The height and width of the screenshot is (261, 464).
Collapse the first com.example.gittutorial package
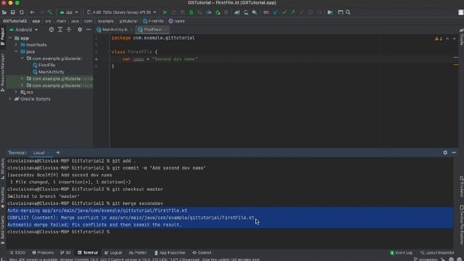tap(22, 58)
